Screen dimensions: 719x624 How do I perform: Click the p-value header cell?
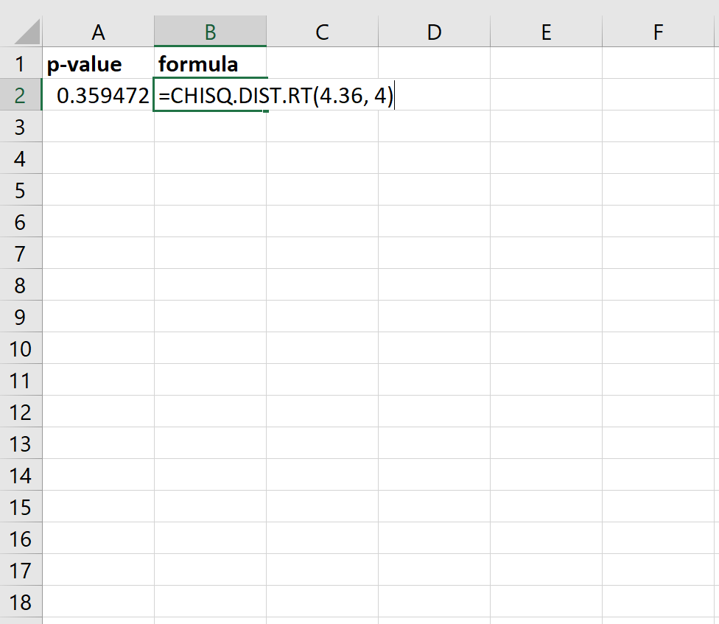98,64
